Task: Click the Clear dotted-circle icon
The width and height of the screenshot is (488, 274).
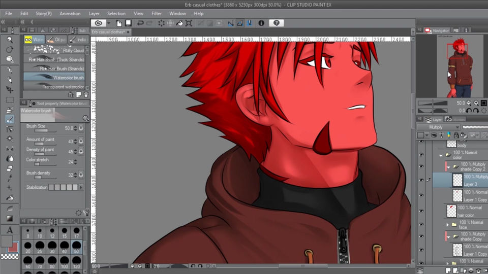Action: coord(161,23)
